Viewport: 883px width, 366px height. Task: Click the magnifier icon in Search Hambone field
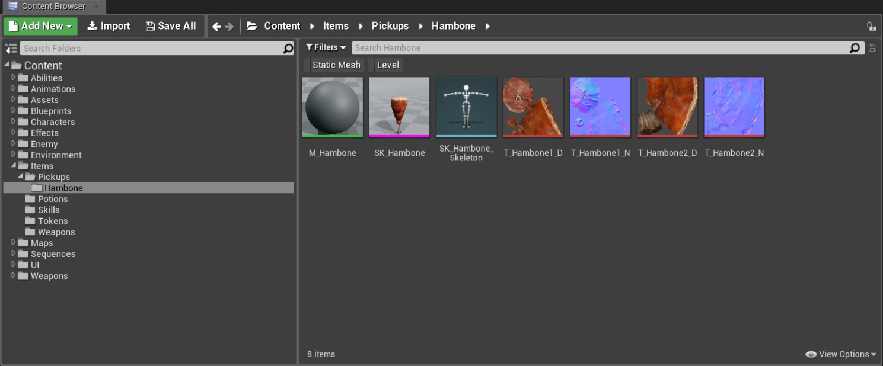click(855, 48)
